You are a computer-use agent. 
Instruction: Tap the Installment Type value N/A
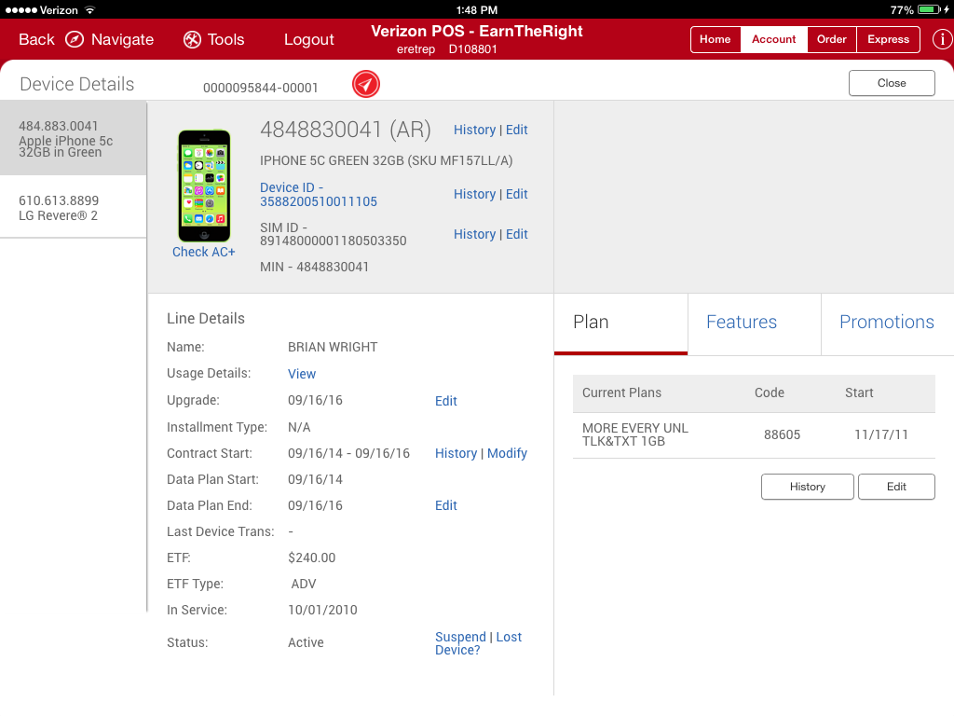[299, 427]
